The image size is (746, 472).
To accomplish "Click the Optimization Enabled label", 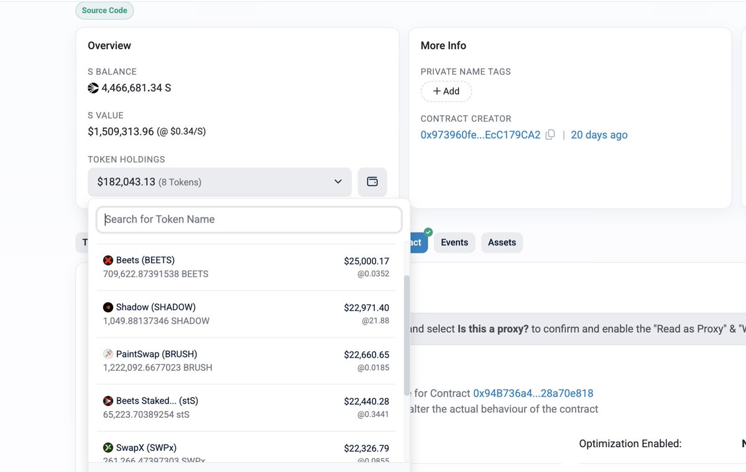I will (x=630, y=444).
